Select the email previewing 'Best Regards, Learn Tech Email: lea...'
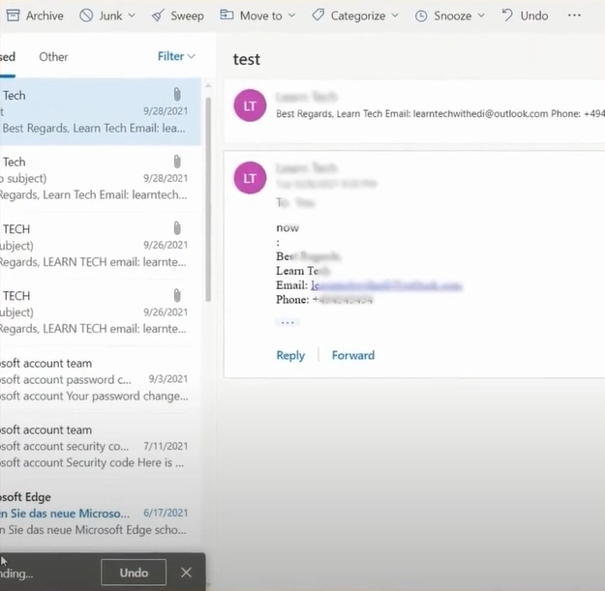605x591 pixels. click(x=101, y=111)
